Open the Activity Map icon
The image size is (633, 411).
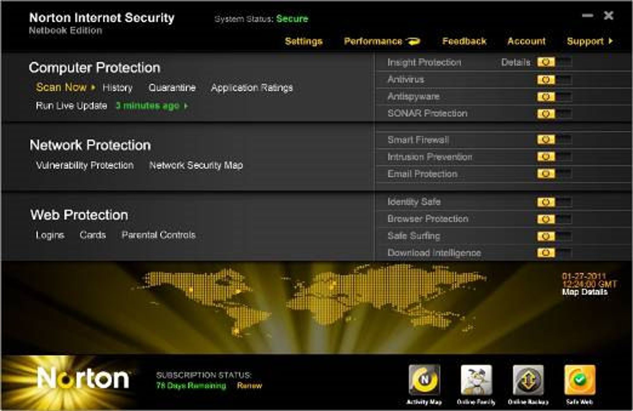(x=424, y=380)
